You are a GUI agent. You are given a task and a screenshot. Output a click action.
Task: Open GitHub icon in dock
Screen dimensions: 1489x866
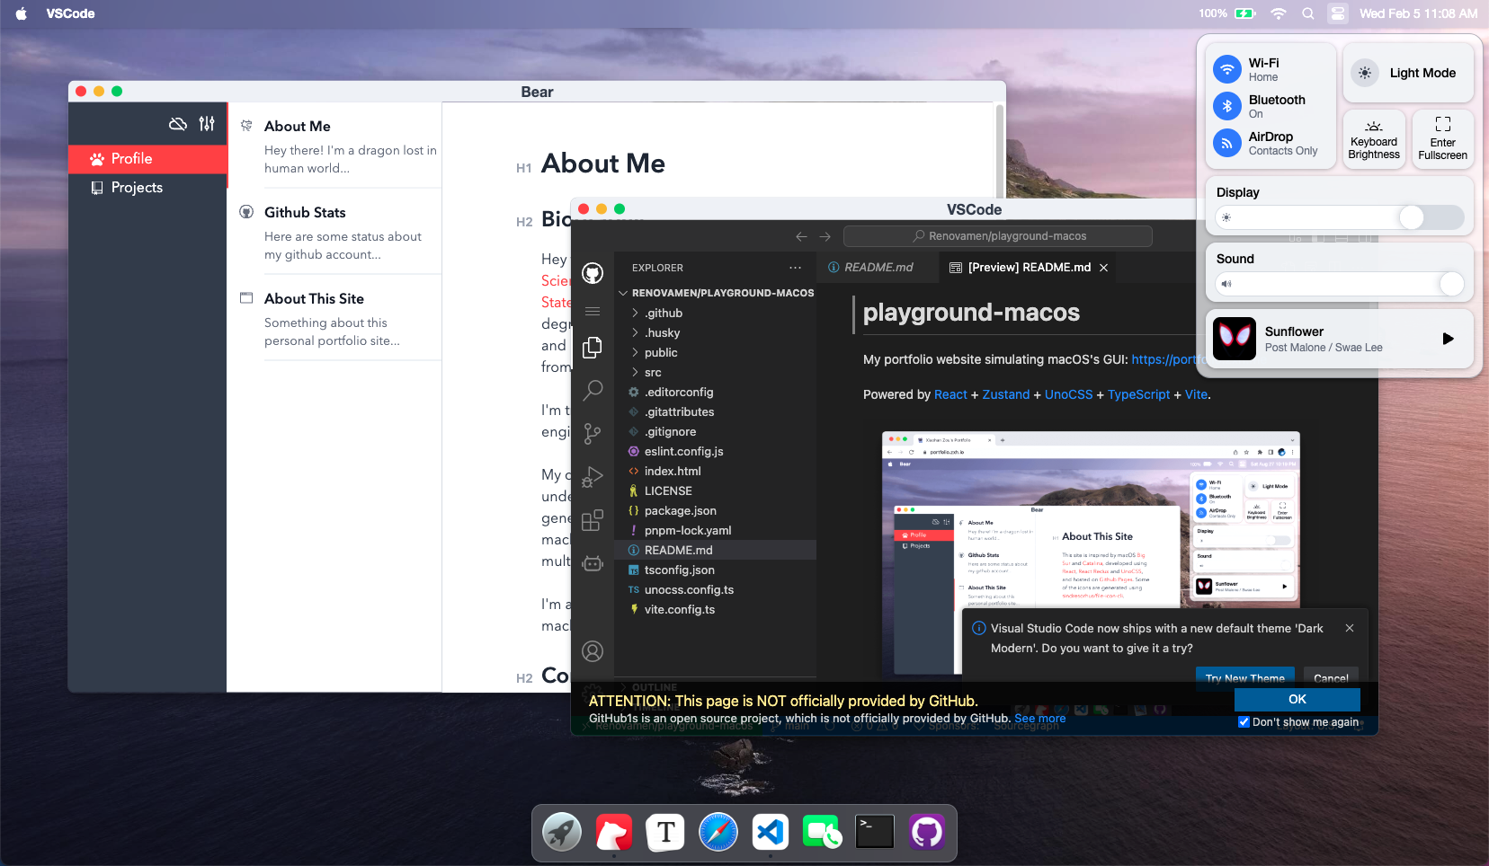[x=927, y=833]
